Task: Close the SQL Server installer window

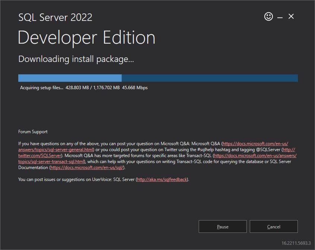Action: click(x=291, y=16)
